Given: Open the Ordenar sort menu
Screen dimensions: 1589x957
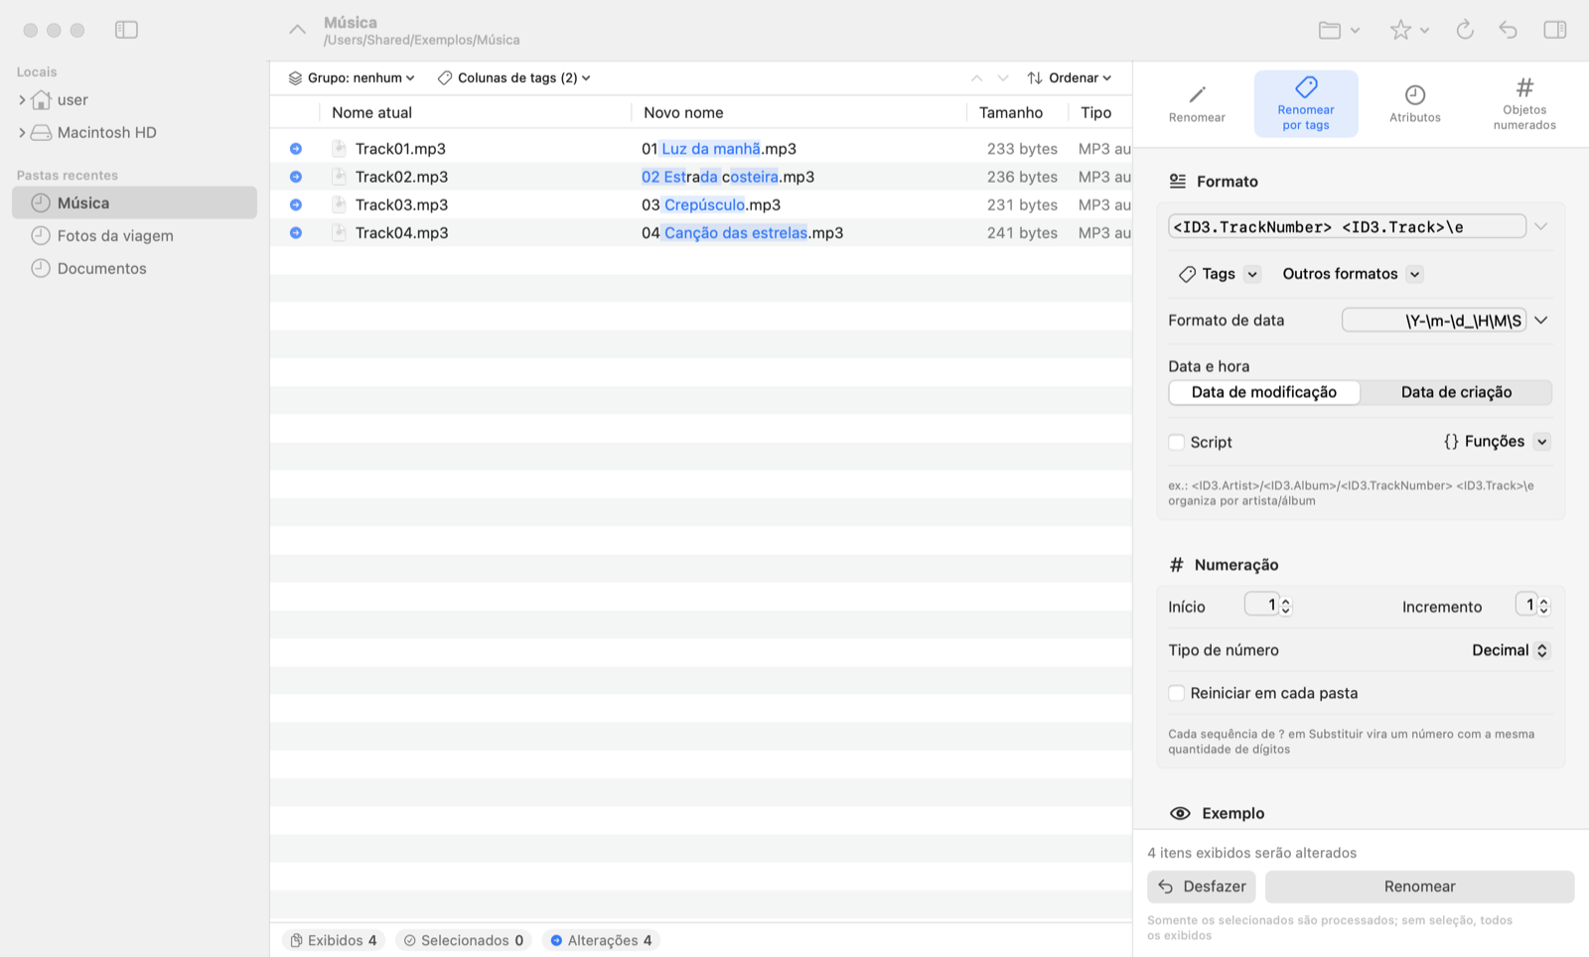Looking at the screenshot, I should pyautogui.click(x=1070, y=77).
